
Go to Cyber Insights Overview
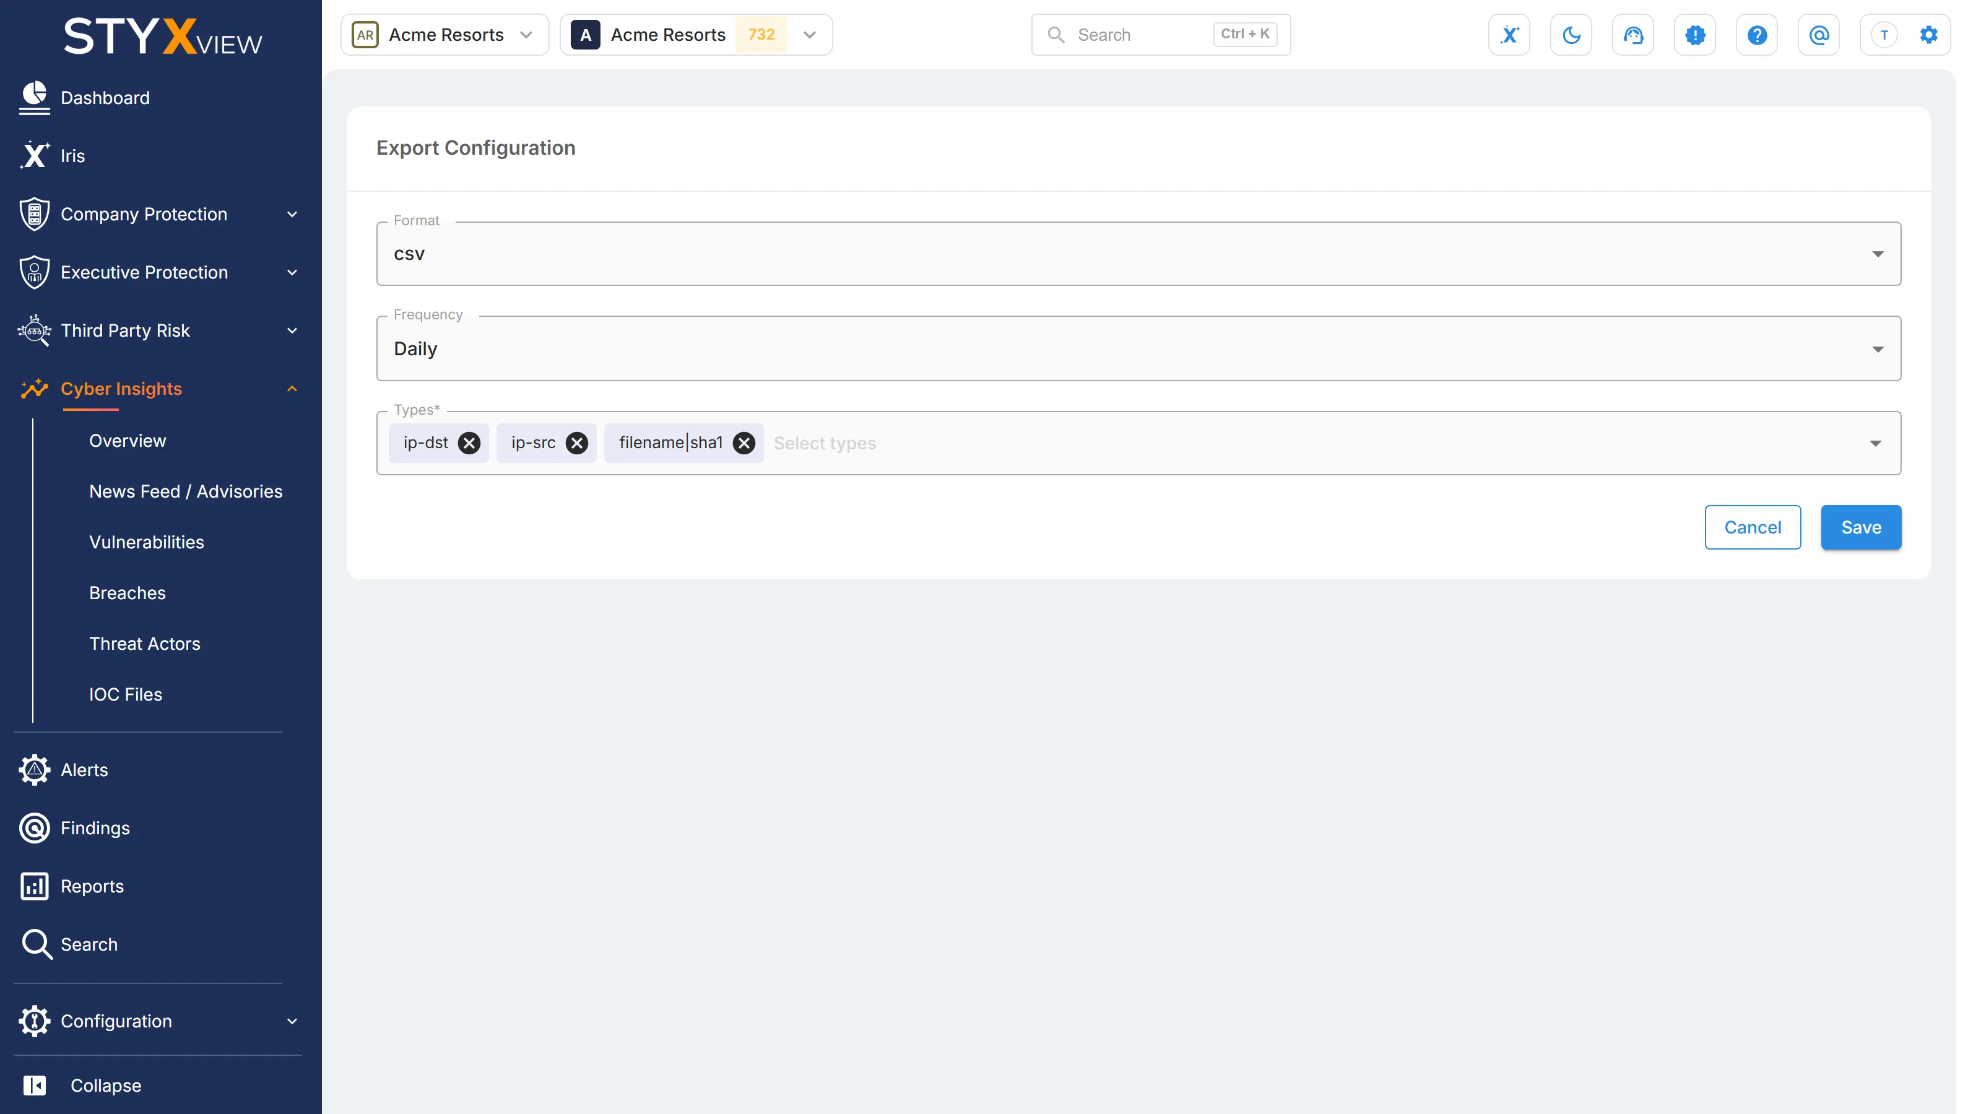(128, 441)
